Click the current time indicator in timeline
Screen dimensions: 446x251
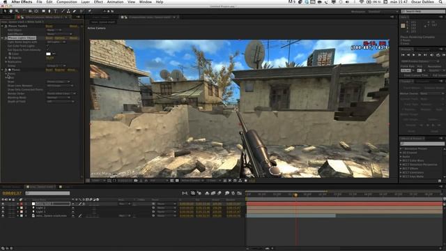[295, 195]
